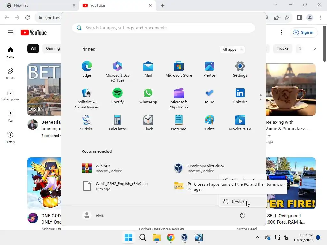
Task: Launch Solitaire & Casual Games
Action: click(87, 98)
